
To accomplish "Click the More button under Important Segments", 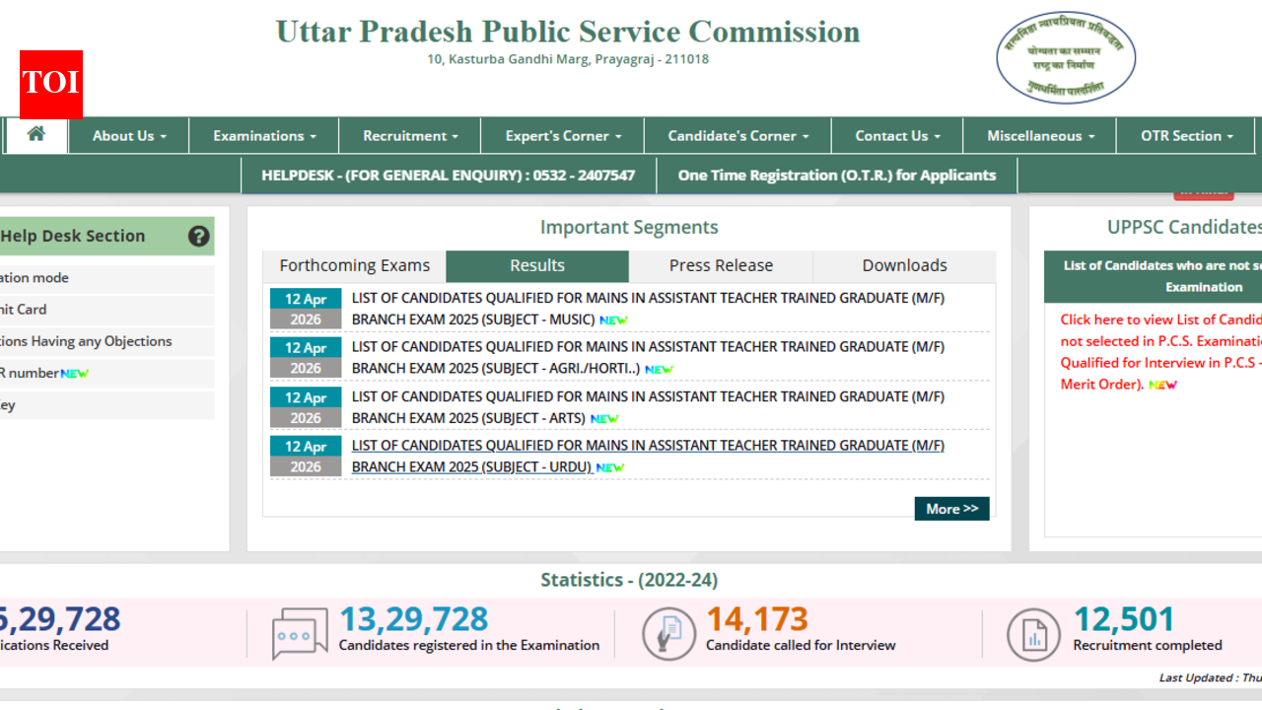I will click(x=950, y=509).
